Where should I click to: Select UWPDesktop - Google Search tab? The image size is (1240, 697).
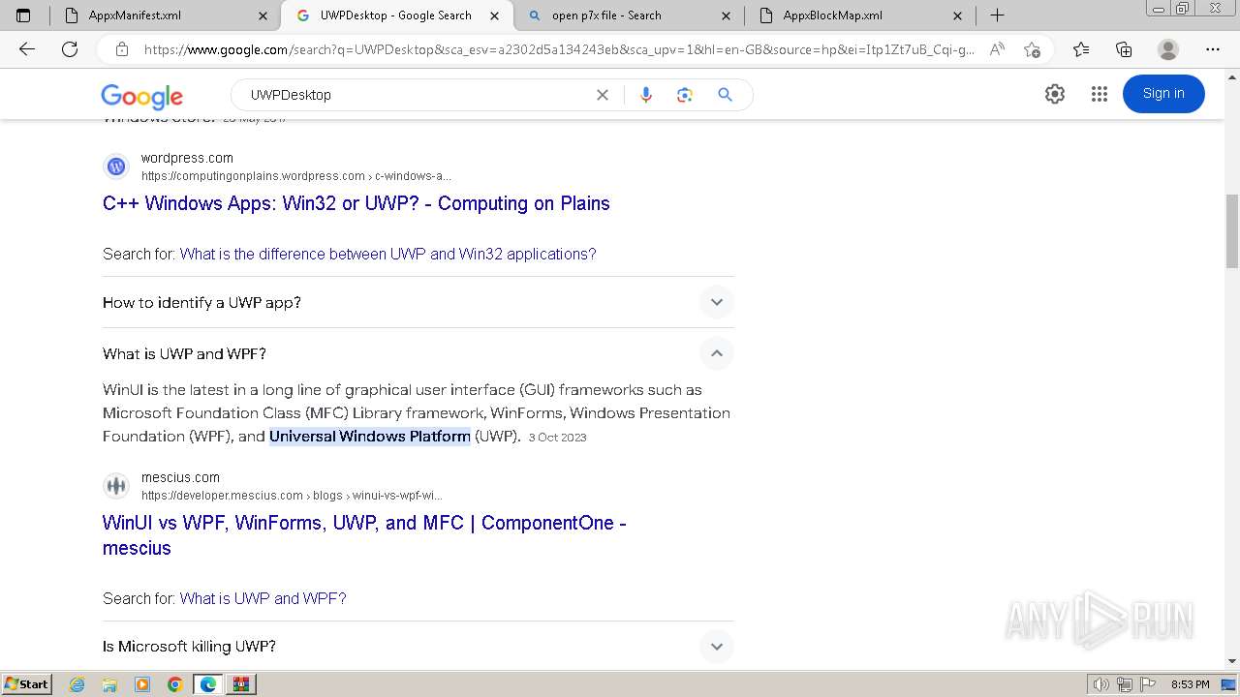coord(396,15)
